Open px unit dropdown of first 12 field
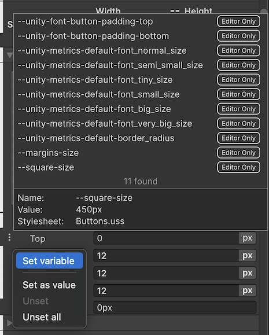The image size is (269, 335). (248, 256)
